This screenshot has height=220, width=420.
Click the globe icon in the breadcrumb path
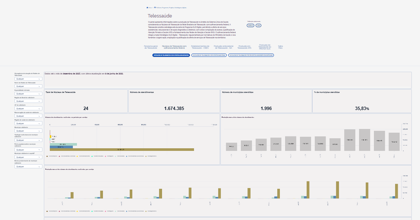click(155, 7)
